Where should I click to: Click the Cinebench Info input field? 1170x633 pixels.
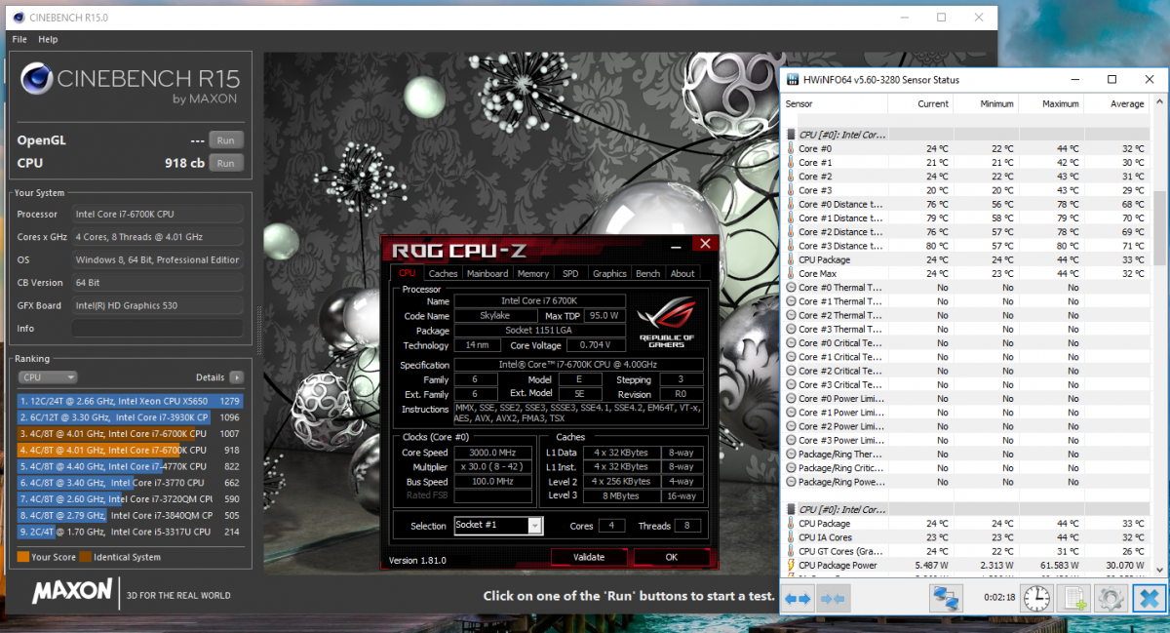[x=159, y=329]
